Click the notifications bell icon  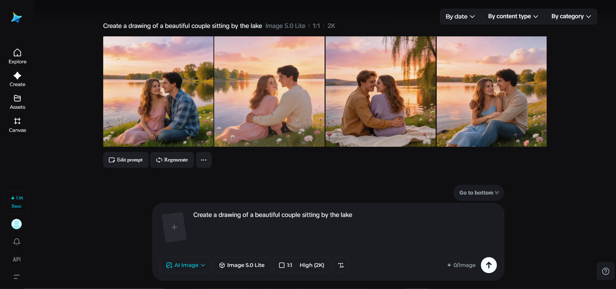click(17, 242)
